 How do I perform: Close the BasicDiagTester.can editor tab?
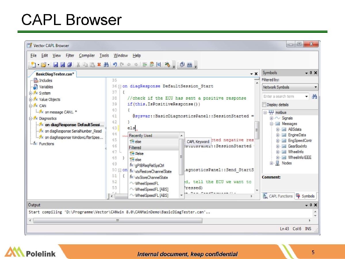pos(256,74)
